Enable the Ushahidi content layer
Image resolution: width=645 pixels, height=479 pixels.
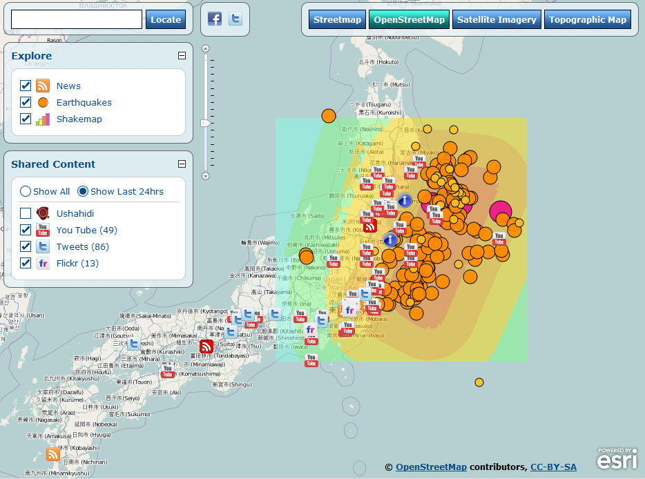tap(24, 214)
